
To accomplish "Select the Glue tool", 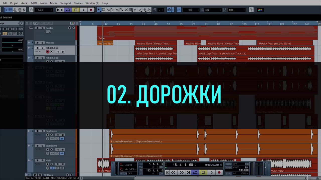I will 113,10.
